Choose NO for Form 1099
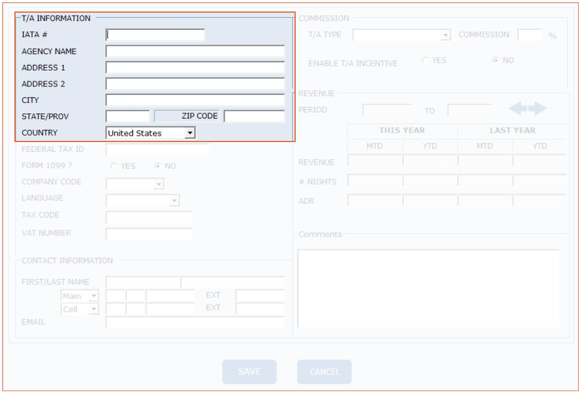 tap(157, 166)
